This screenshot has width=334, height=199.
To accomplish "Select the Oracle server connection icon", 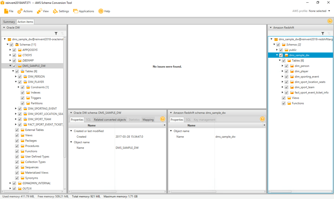I will tap(9, 39).
